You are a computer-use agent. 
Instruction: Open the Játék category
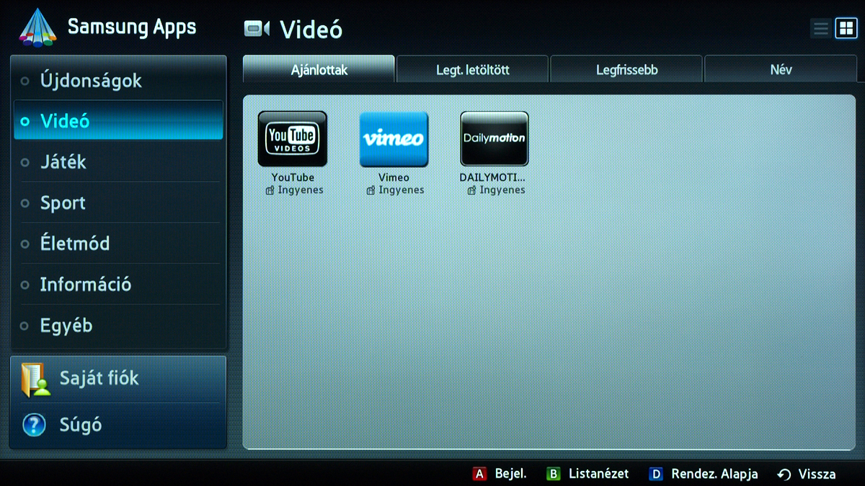118,162
